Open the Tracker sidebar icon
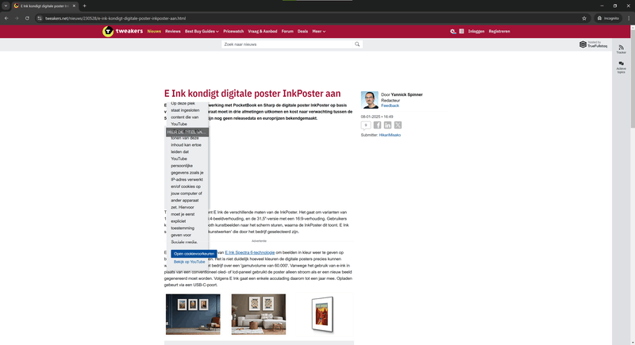635x345 pixels. pos(622,49)
